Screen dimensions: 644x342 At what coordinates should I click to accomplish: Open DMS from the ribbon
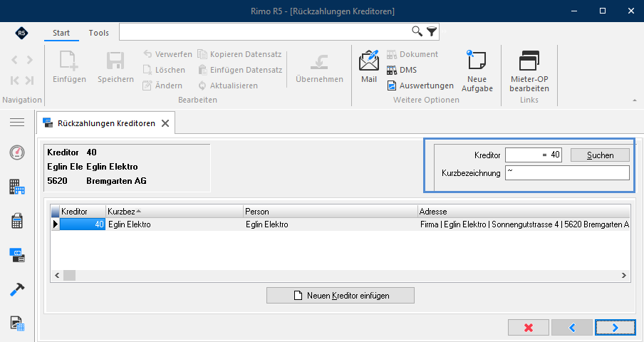click(x=402, y=70)
